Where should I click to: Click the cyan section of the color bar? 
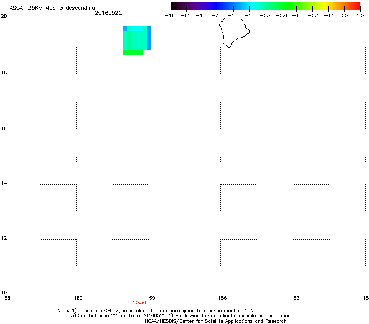[x=253, y=6]
